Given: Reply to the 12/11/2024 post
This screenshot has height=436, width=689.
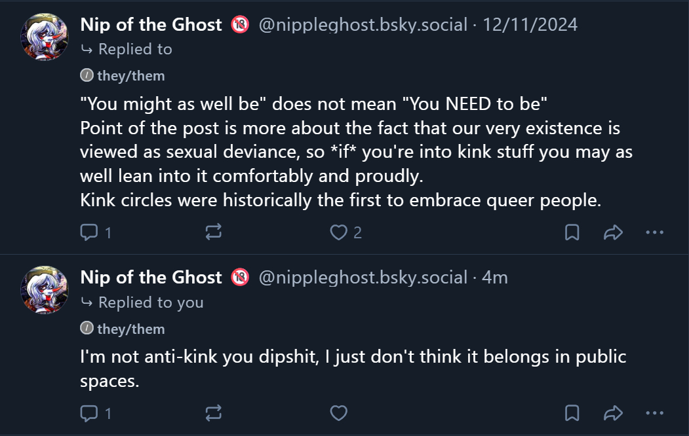Looking at the screenshot, I should pos(89,232).
